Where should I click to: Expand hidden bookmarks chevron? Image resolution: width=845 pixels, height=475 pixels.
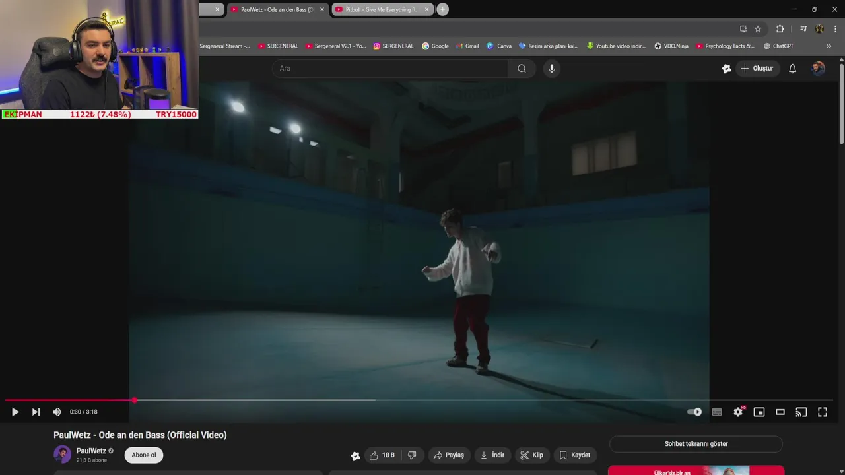(829, 46)
